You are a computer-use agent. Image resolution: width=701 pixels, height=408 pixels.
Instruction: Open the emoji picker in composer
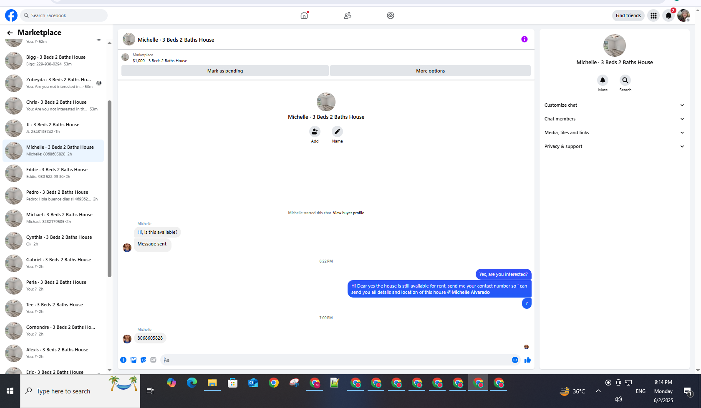[x=515, y=360]
